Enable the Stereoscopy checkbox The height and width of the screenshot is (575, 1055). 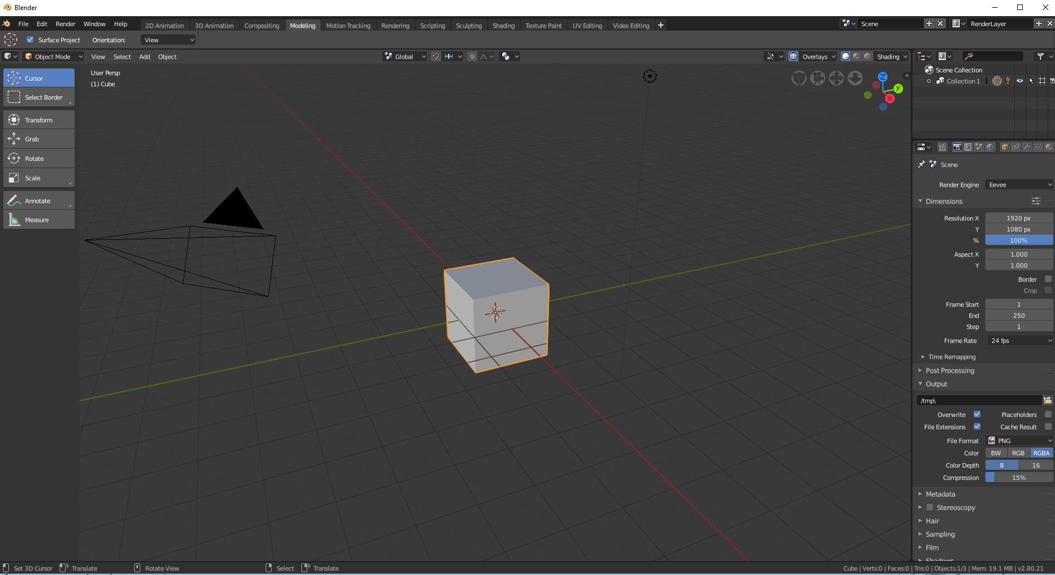click(x=930, y=507)
